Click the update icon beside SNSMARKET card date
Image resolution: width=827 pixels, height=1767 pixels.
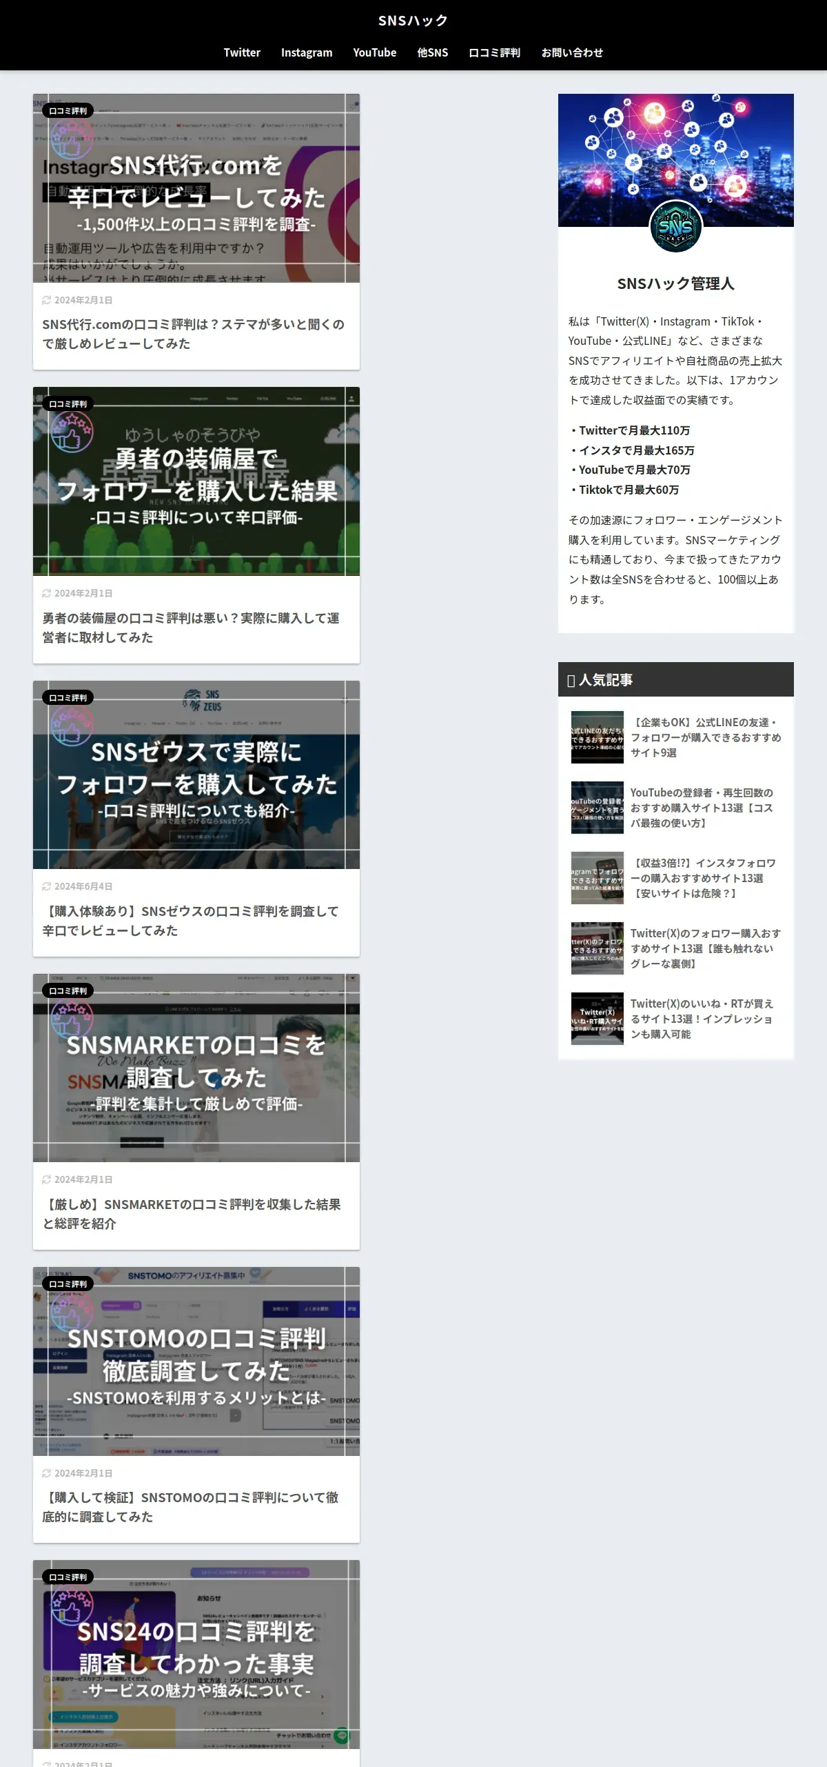tap(47, 1179)
